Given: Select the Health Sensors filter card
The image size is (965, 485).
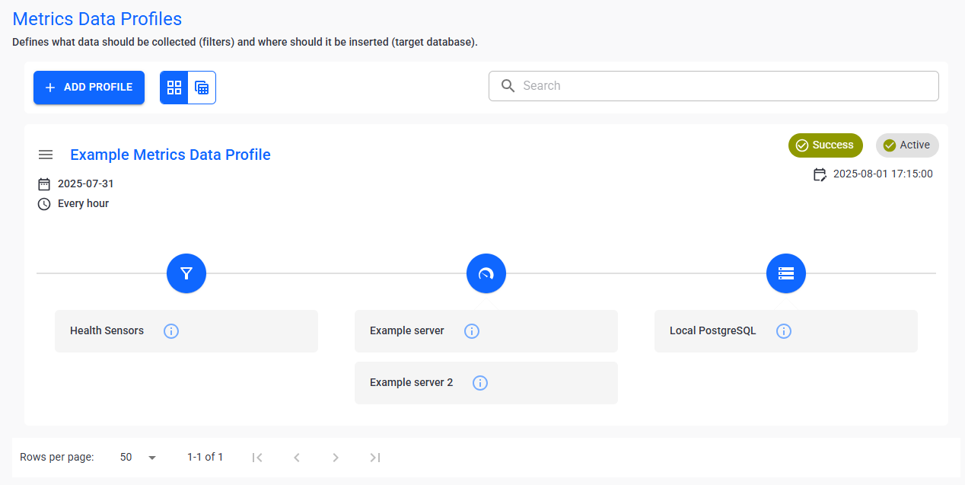Looking at the screenshot, I should click(x=186, y=331).
